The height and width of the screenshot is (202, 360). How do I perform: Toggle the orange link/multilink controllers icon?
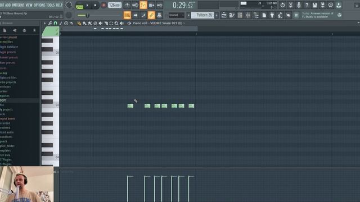pyautogui.click(x=151, y=15)
